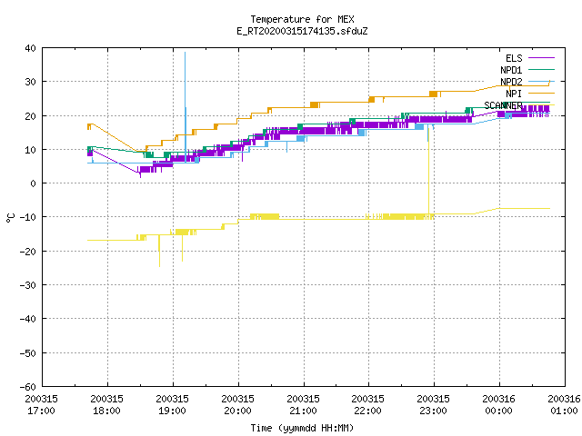Click the y-axis label 20
This screenshot has height=436, width=582.
pos(30,116)
